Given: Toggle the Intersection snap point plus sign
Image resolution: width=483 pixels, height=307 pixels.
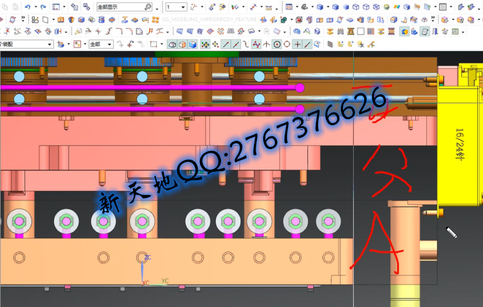Looking at the screenshot, I should click(x=297, y=44).
